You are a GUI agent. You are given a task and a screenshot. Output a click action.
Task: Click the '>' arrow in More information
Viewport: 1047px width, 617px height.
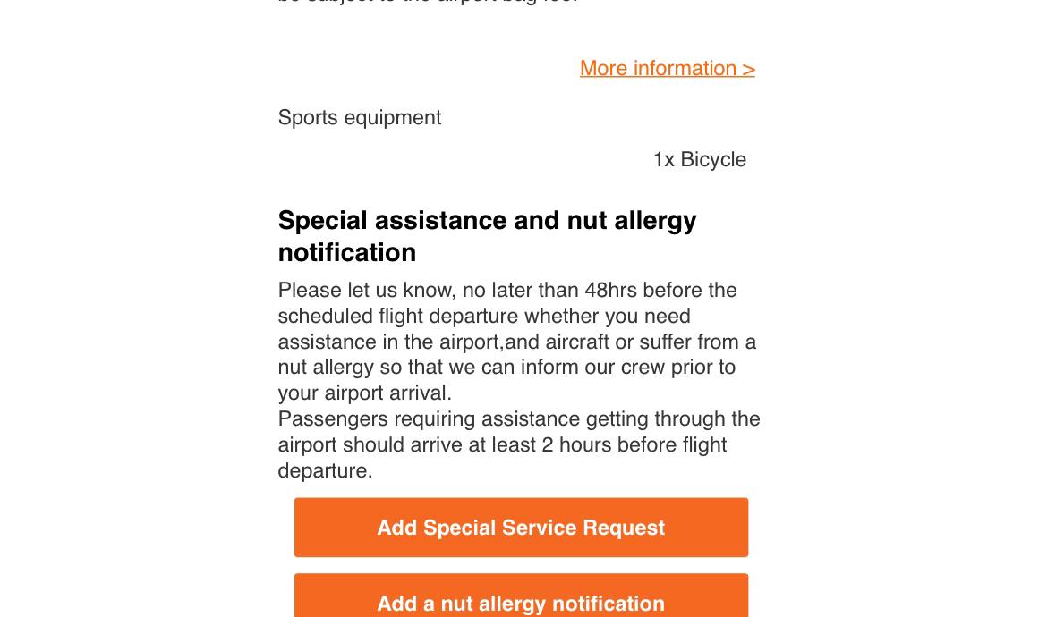(x=748, y=69)
